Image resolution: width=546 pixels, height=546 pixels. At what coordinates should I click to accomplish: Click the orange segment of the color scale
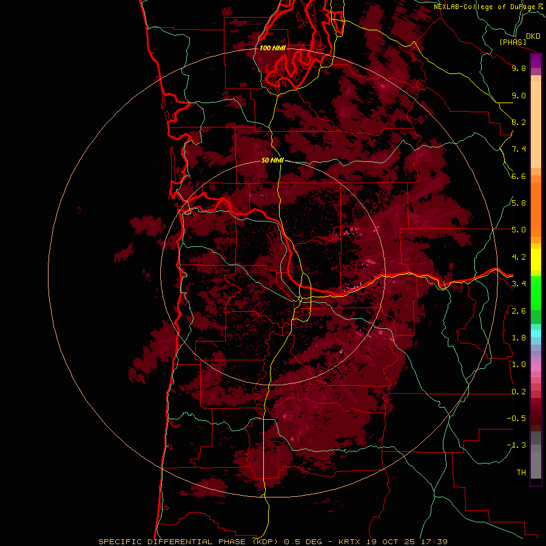536,209
